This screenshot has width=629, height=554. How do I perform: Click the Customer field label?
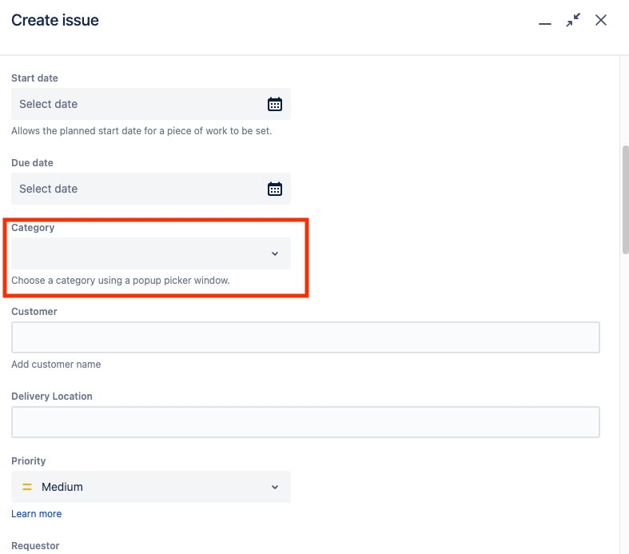(x=34, y=311)
